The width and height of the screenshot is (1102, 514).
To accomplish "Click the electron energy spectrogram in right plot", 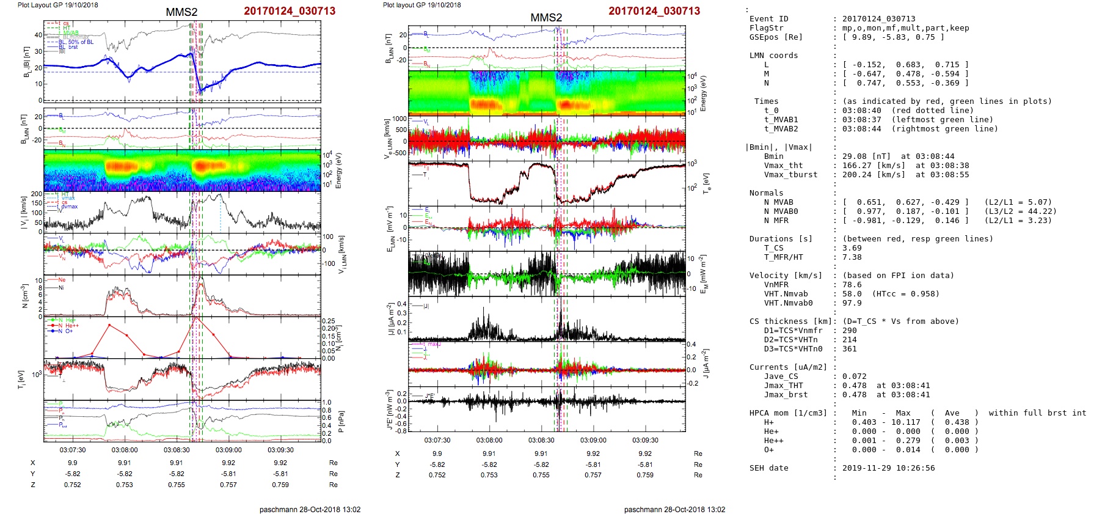I will (547, 92).
